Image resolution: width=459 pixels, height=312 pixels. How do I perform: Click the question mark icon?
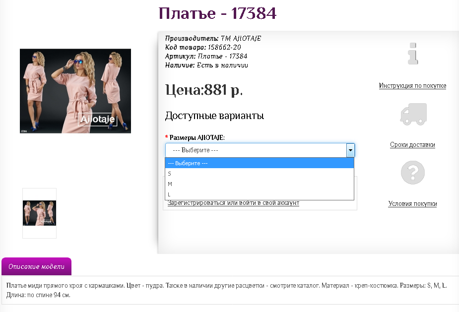pos(413,173)
